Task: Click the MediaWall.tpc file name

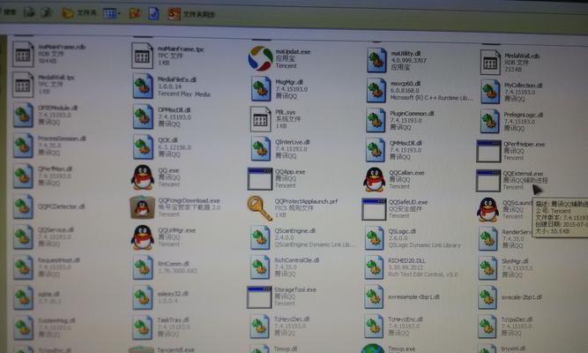Action: coord(56,78)
